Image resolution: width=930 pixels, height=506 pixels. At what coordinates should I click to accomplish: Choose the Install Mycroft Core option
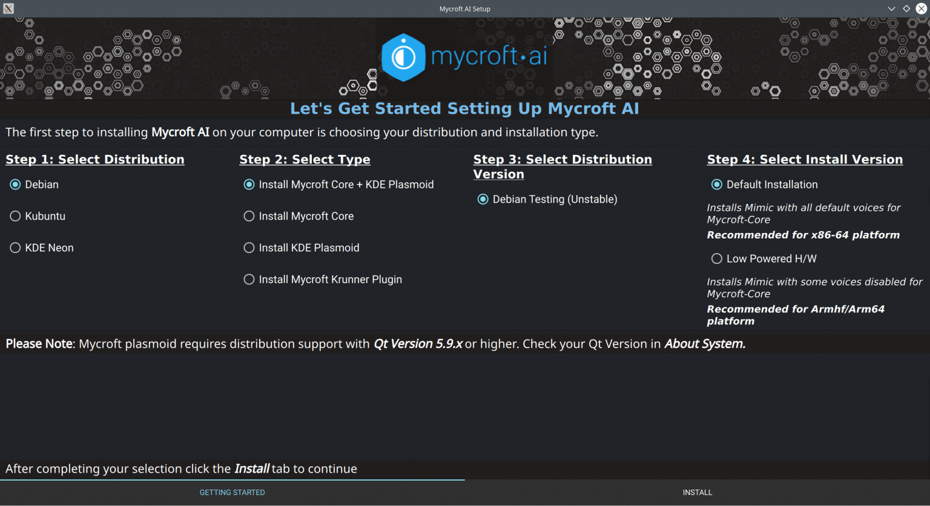pos(249,215)
